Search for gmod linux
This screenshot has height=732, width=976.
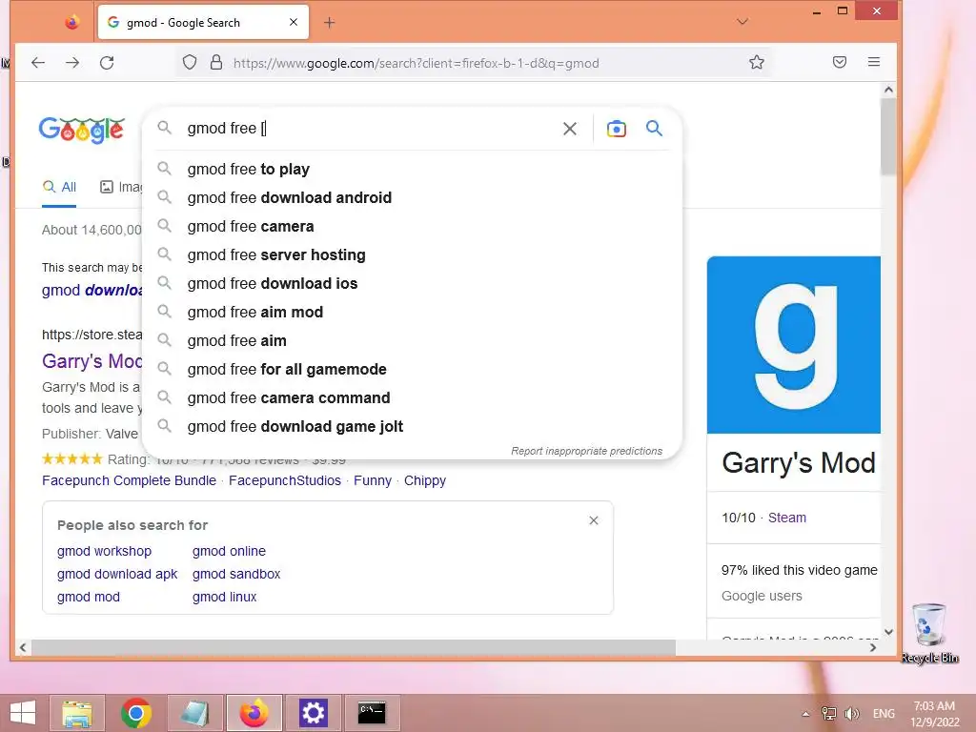click(224, 597)
